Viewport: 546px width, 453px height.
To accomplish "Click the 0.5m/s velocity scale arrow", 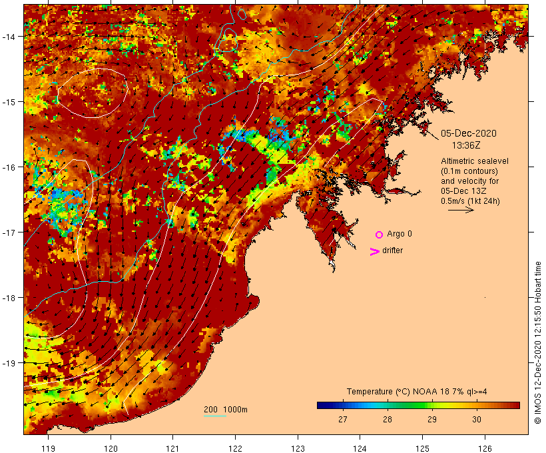I will click(461, 210).
